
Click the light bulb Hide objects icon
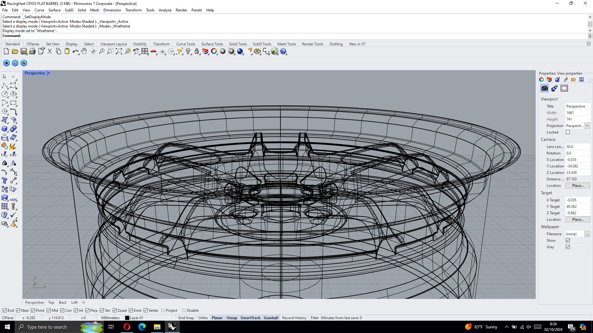(x=188, y=51)
